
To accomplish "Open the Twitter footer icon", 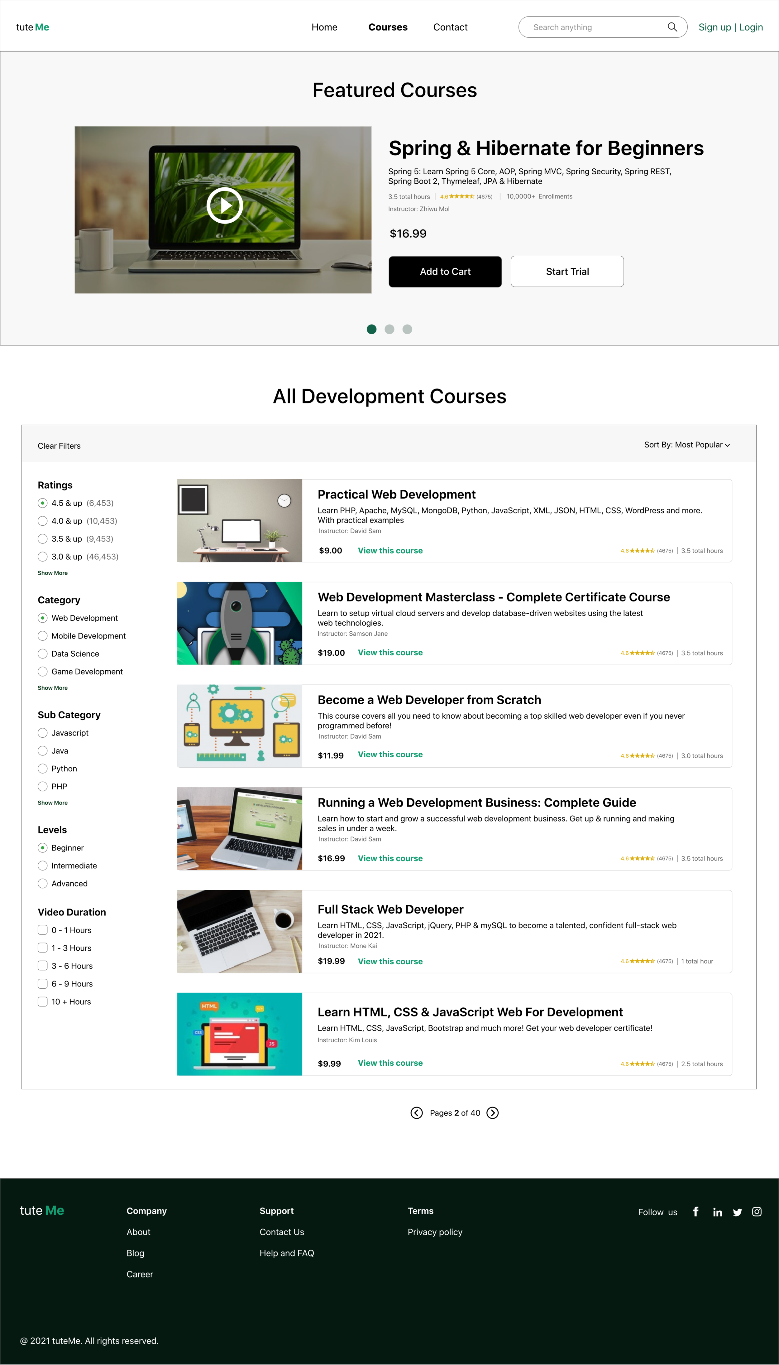I will [x=737, y=1212].
